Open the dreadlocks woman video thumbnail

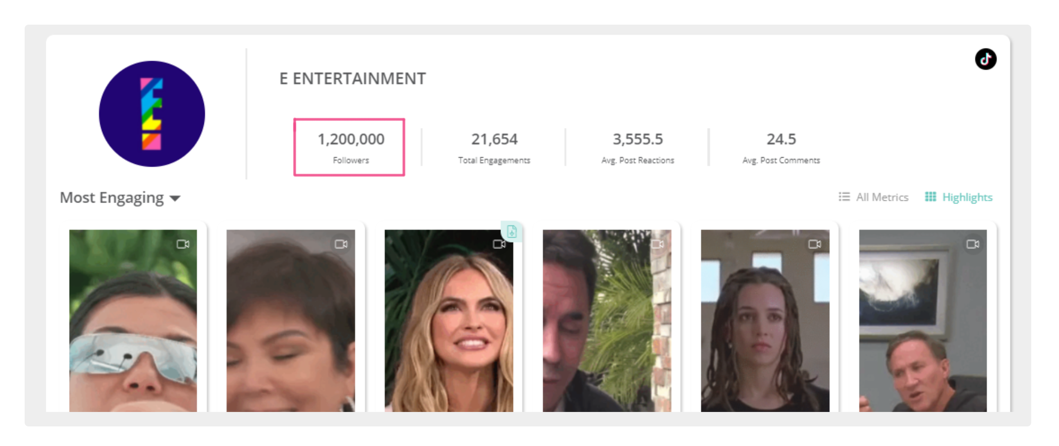765,321
